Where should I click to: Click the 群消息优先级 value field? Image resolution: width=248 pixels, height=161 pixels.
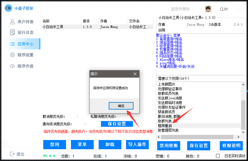pyautogui.click(x=77, y=116)
